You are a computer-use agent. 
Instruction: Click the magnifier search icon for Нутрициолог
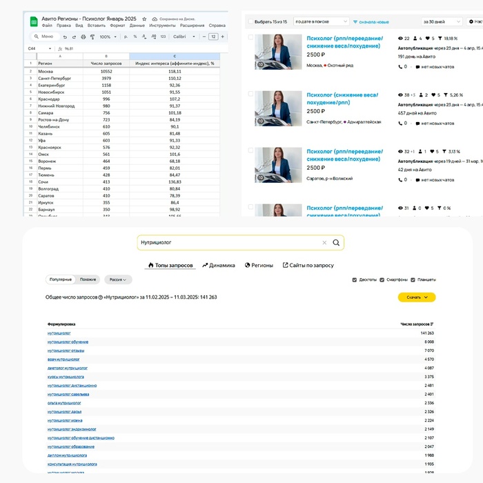pyautogui.click(x=336, y=243)
